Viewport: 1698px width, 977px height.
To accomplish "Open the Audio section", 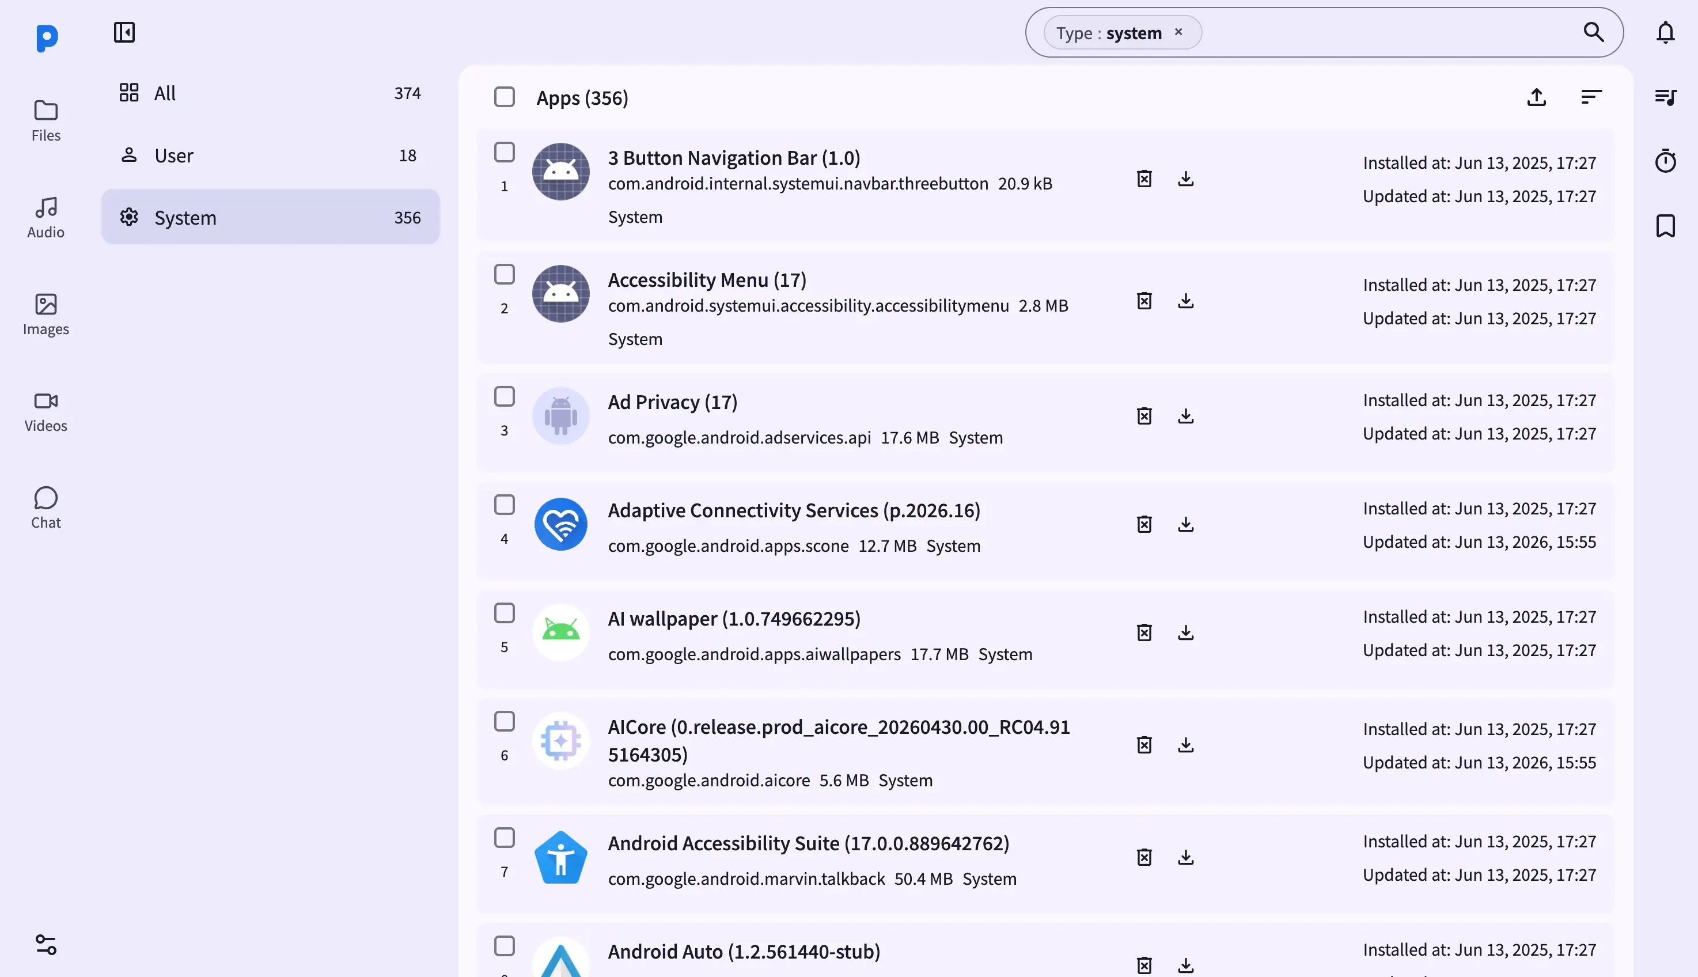I will (46, 217).
